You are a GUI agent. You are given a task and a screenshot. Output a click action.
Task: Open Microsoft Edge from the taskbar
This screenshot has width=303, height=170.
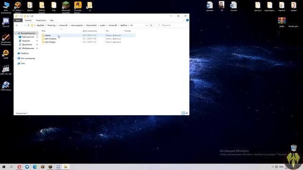pyautogui.click(x=35, y=167)
